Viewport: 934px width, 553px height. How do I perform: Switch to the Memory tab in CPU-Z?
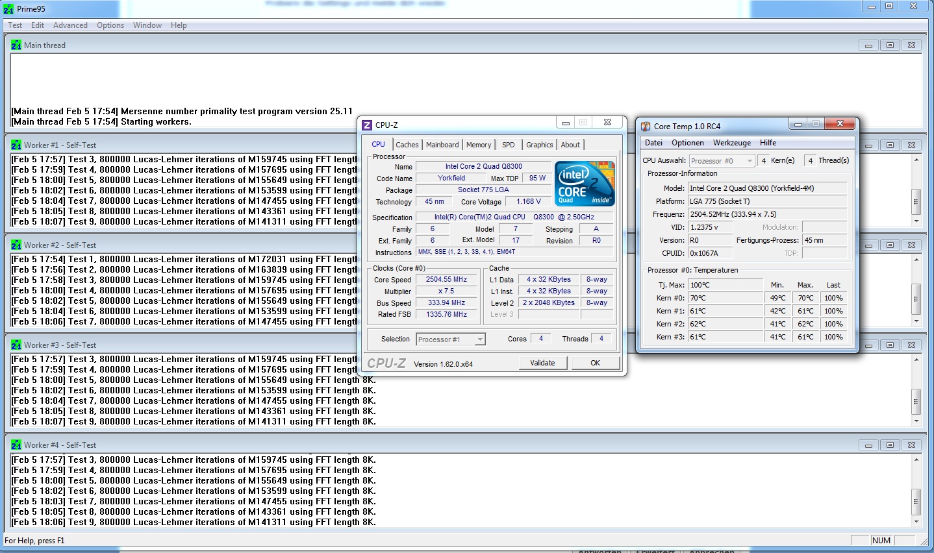(479, 145)
